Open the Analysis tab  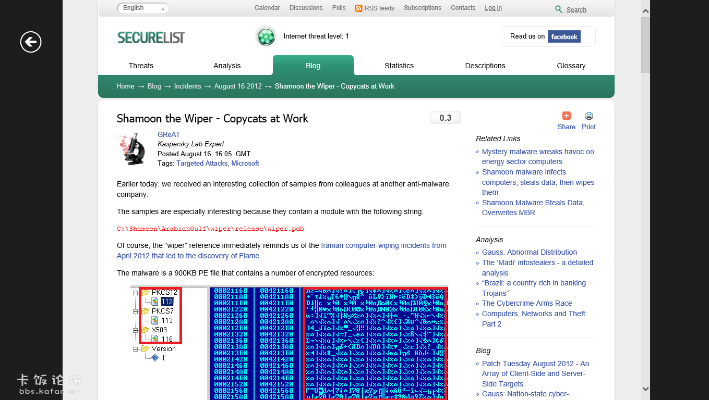click(227, 66)
